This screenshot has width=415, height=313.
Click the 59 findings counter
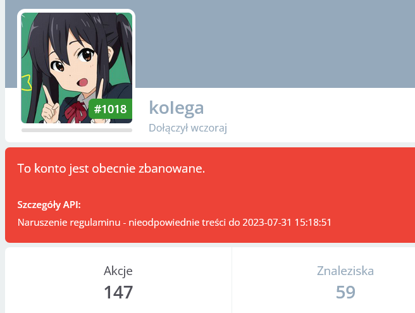(x=345, y=292)
